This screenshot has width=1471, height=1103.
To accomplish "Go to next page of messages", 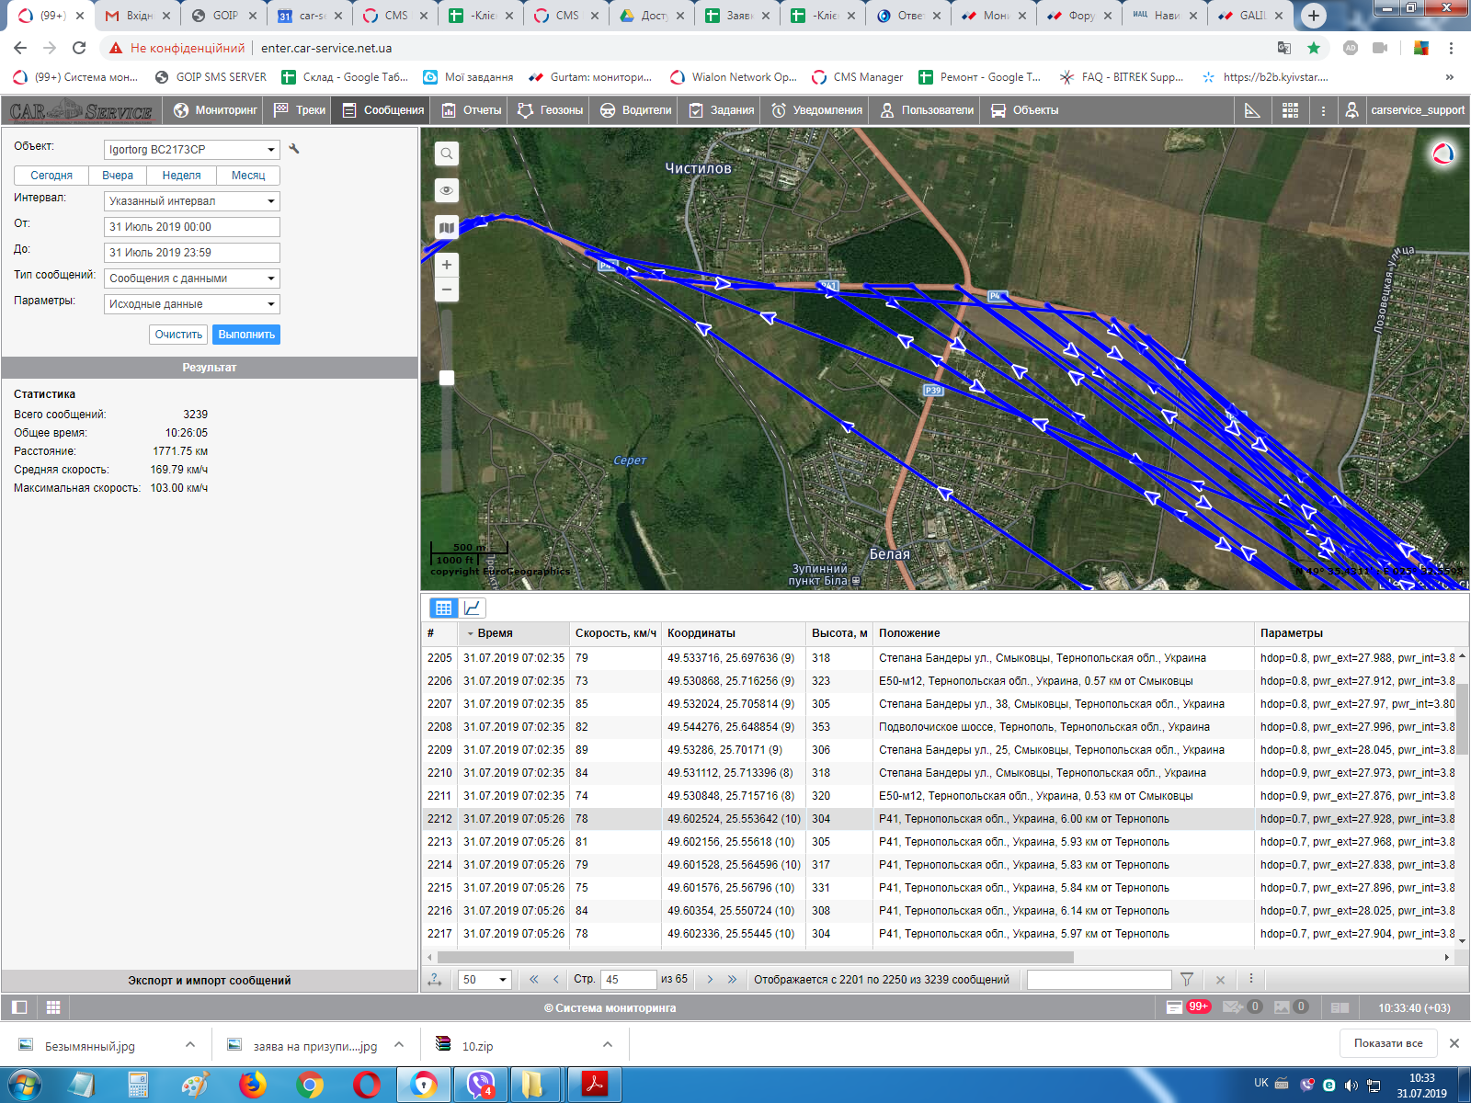I will coord(710,980).
